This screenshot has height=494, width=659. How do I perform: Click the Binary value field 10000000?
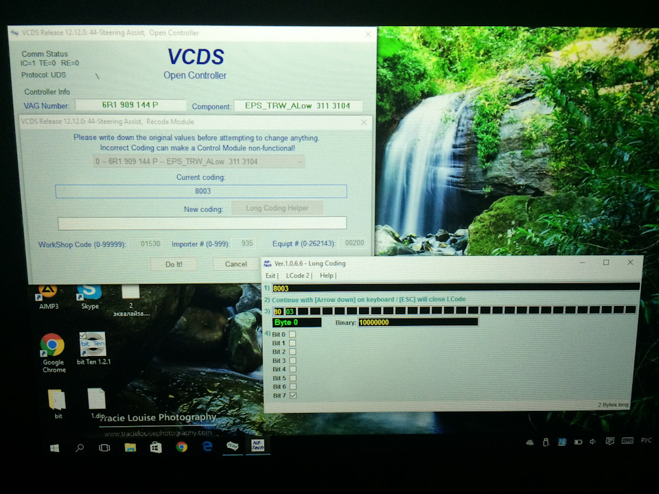[x=418, y=322]
